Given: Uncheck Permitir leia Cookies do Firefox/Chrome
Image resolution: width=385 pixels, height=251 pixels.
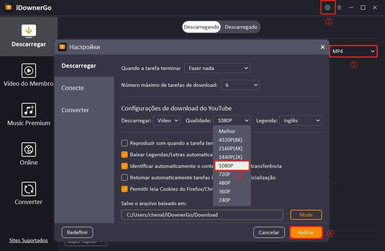Looking at the screenshot, I should tap(124, 189).
